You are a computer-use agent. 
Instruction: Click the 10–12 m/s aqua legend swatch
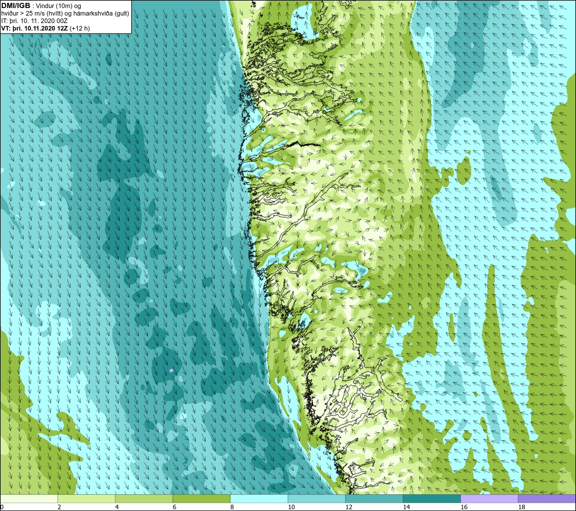coord(317,499)
